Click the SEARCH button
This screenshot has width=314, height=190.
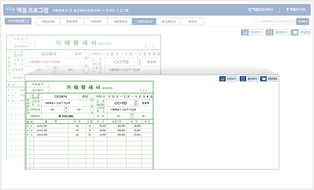302,21
